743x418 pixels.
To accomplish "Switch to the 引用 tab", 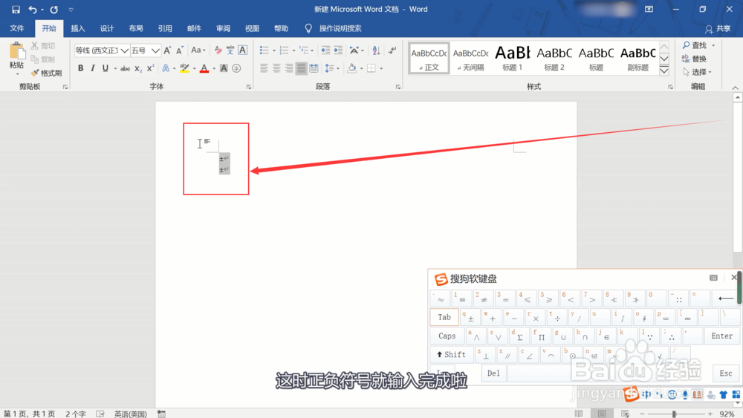I will (165, 28).
